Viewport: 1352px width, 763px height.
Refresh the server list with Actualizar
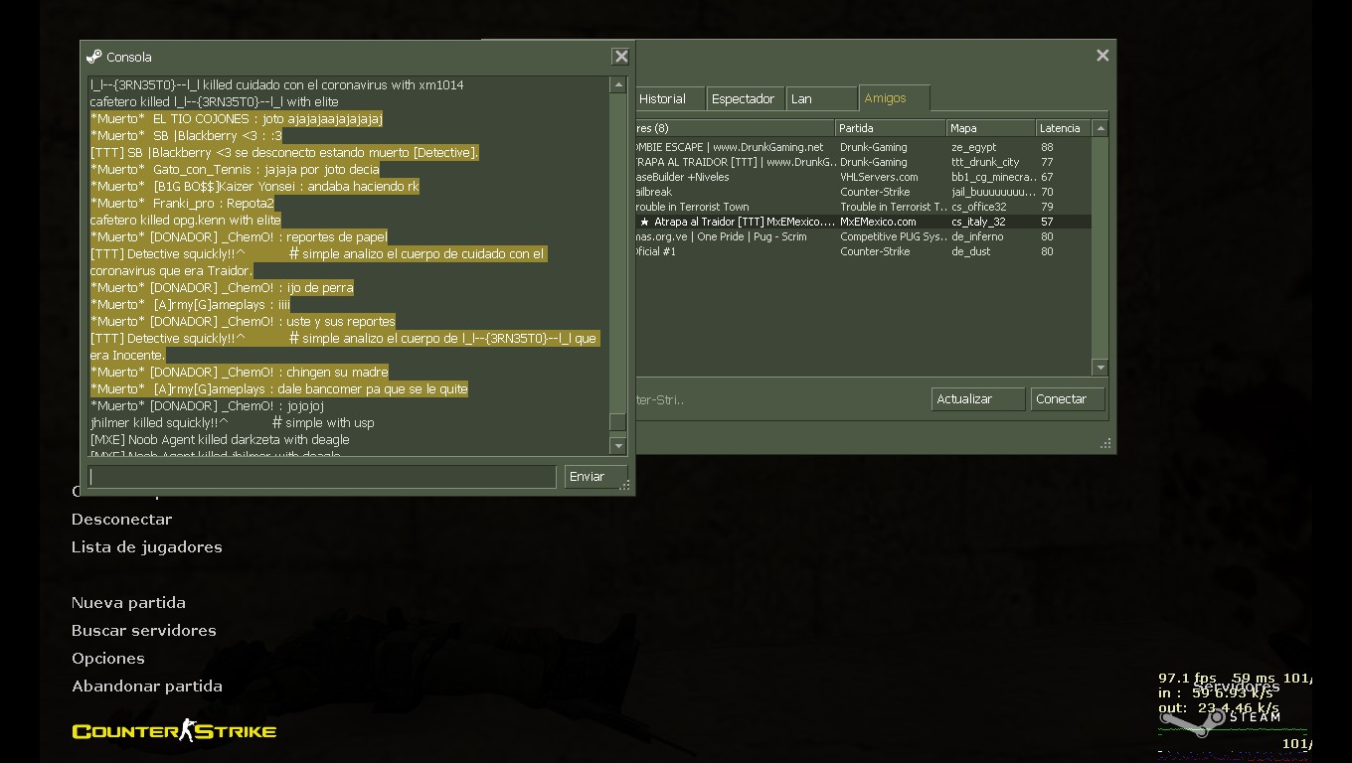[x=978, y=399]
